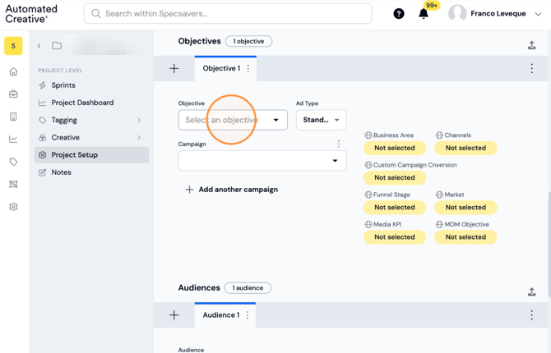Image resolution: width=551 pixels, height=353 pixels.
Task: Open the line chart icon in left rail
Action: pyautogui.click(x=13, y=139)
